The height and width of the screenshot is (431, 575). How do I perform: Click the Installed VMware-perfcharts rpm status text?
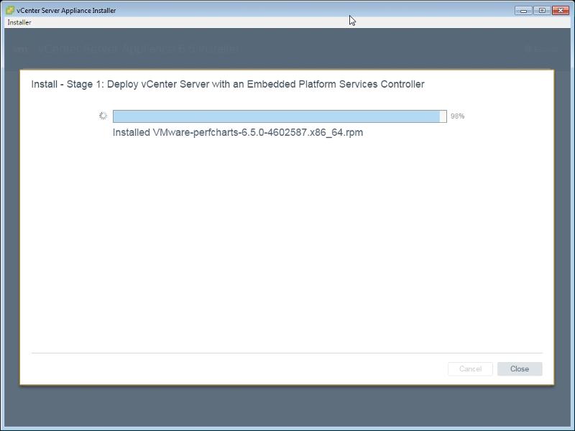click(x=238, y=132)
